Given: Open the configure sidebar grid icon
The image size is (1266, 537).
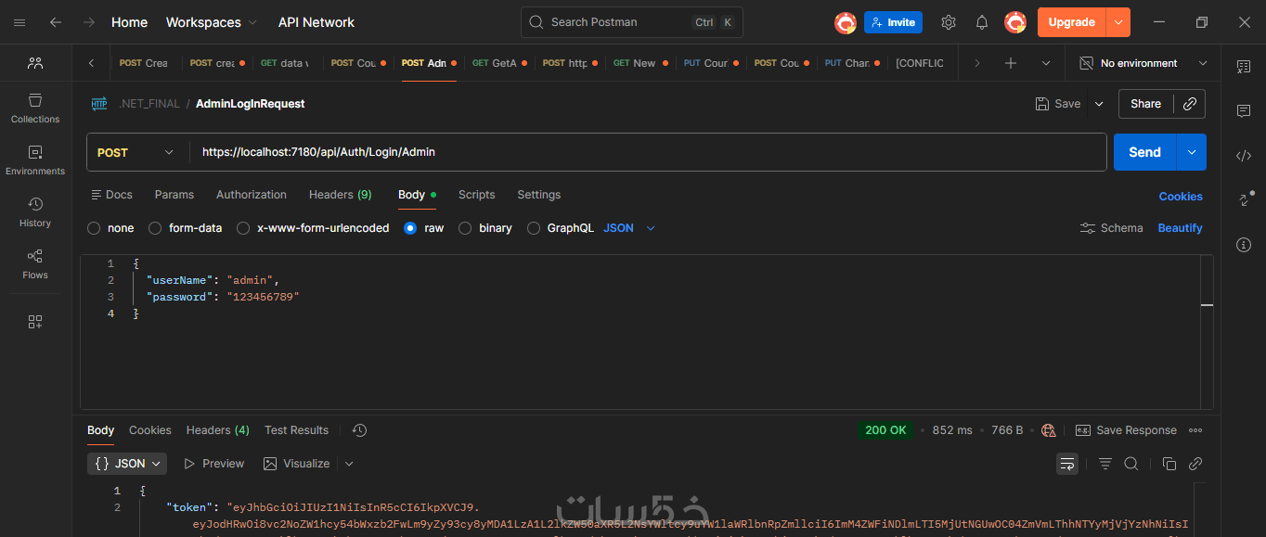Looking at the screenshot, I should (35, 322).
